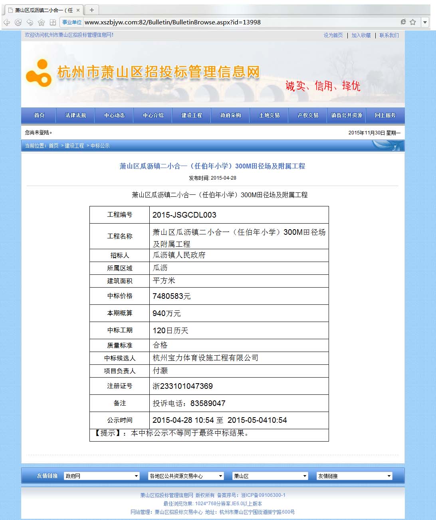This screenshot has width=436, height=520.
Task: Click into the URL address field
Action: point(240,22)
